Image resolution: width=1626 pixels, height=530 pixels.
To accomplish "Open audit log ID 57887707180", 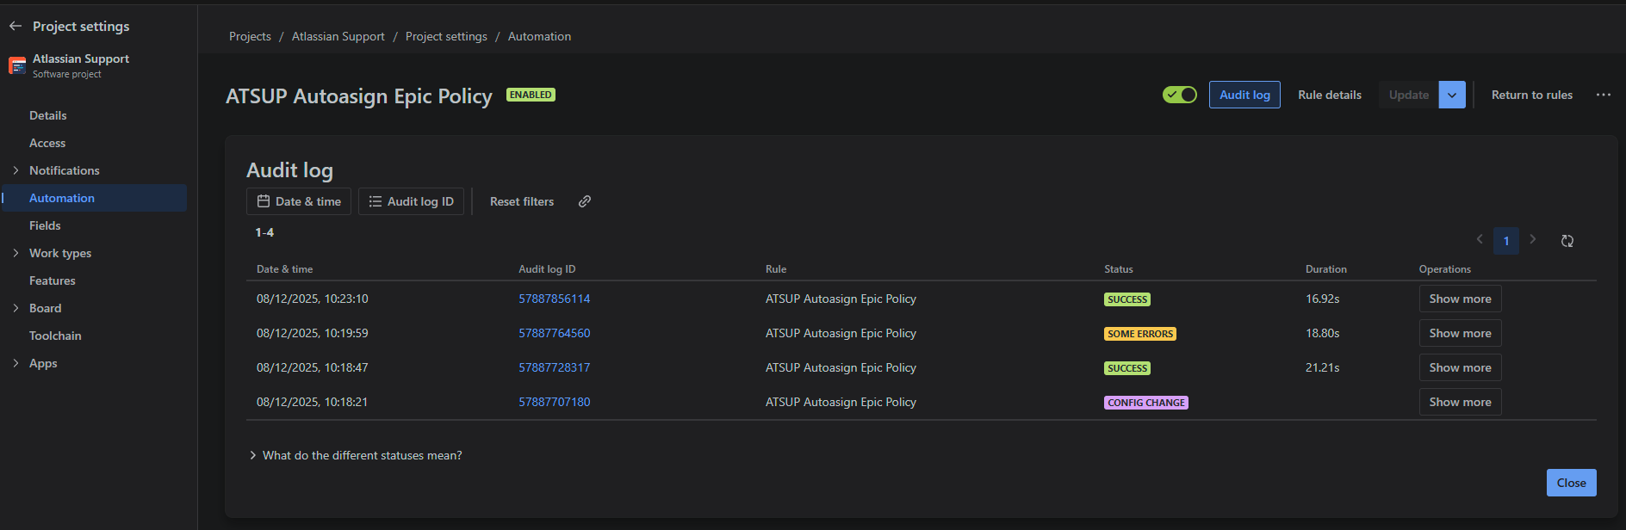I will pyautogui.click(x=555, y=402).
